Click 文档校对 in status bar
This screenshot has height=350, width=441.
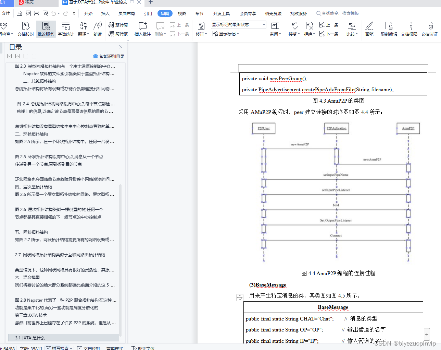[89, 348]
